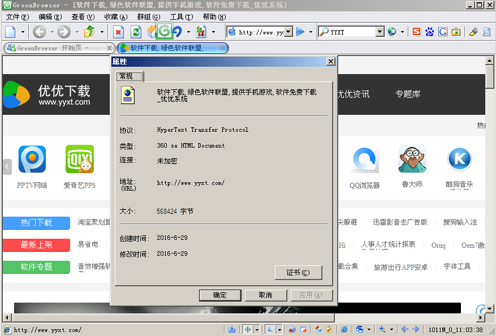Click the zoom magnifier in status bar
Viewport: 496px width, 336px height.
(x=382, y=330)
